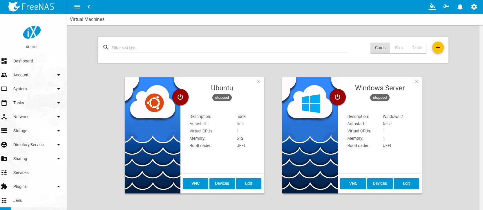Image resolution: width=483 pixels, height=210 pixels.
Task: Switch to Table view
Action: (417, 48)
